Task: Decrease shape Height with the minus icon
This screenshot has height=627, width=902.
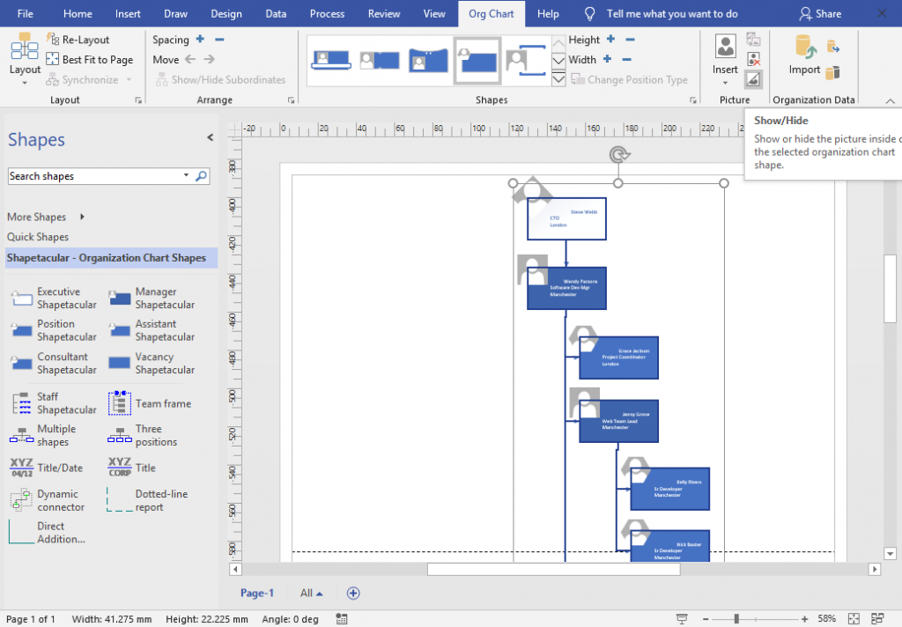Action: pyautogui.click(x=631, y=39)
